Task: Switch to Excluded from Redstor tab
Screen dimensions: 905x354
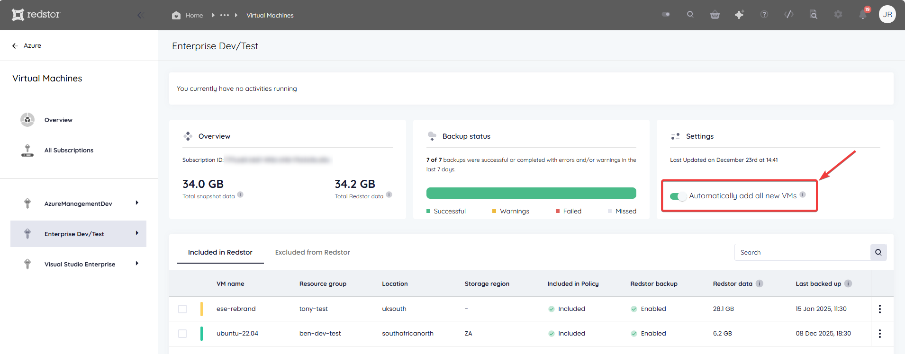Action: [x=313, y=252]
